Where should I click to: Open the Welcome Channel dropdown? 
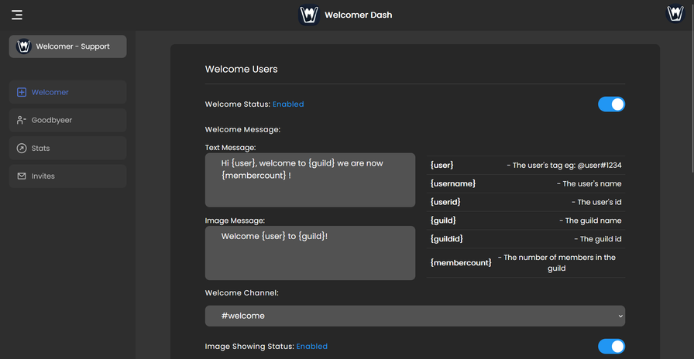click(414, 316)
